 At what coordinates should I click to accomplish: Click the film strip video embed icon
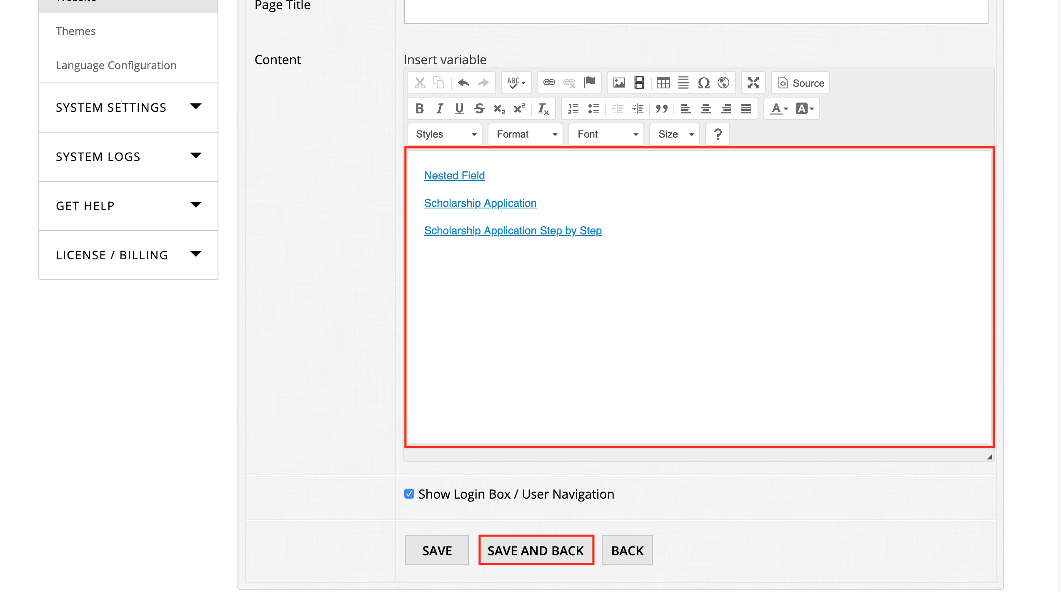[x=639, y=83]
